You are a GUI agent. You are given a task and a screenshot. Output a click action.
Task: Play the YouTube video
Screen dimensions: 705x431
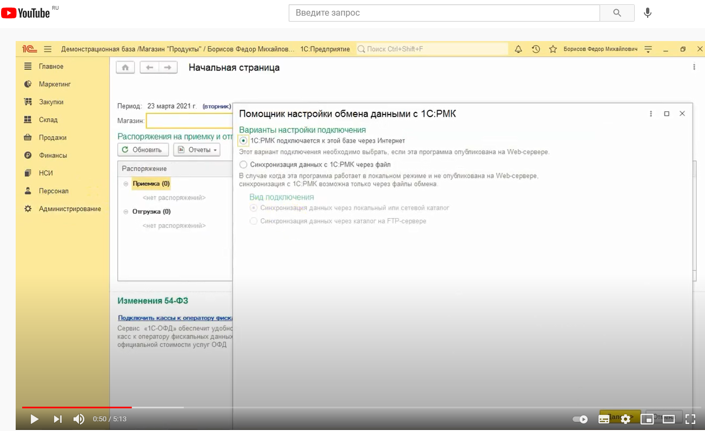34,419
